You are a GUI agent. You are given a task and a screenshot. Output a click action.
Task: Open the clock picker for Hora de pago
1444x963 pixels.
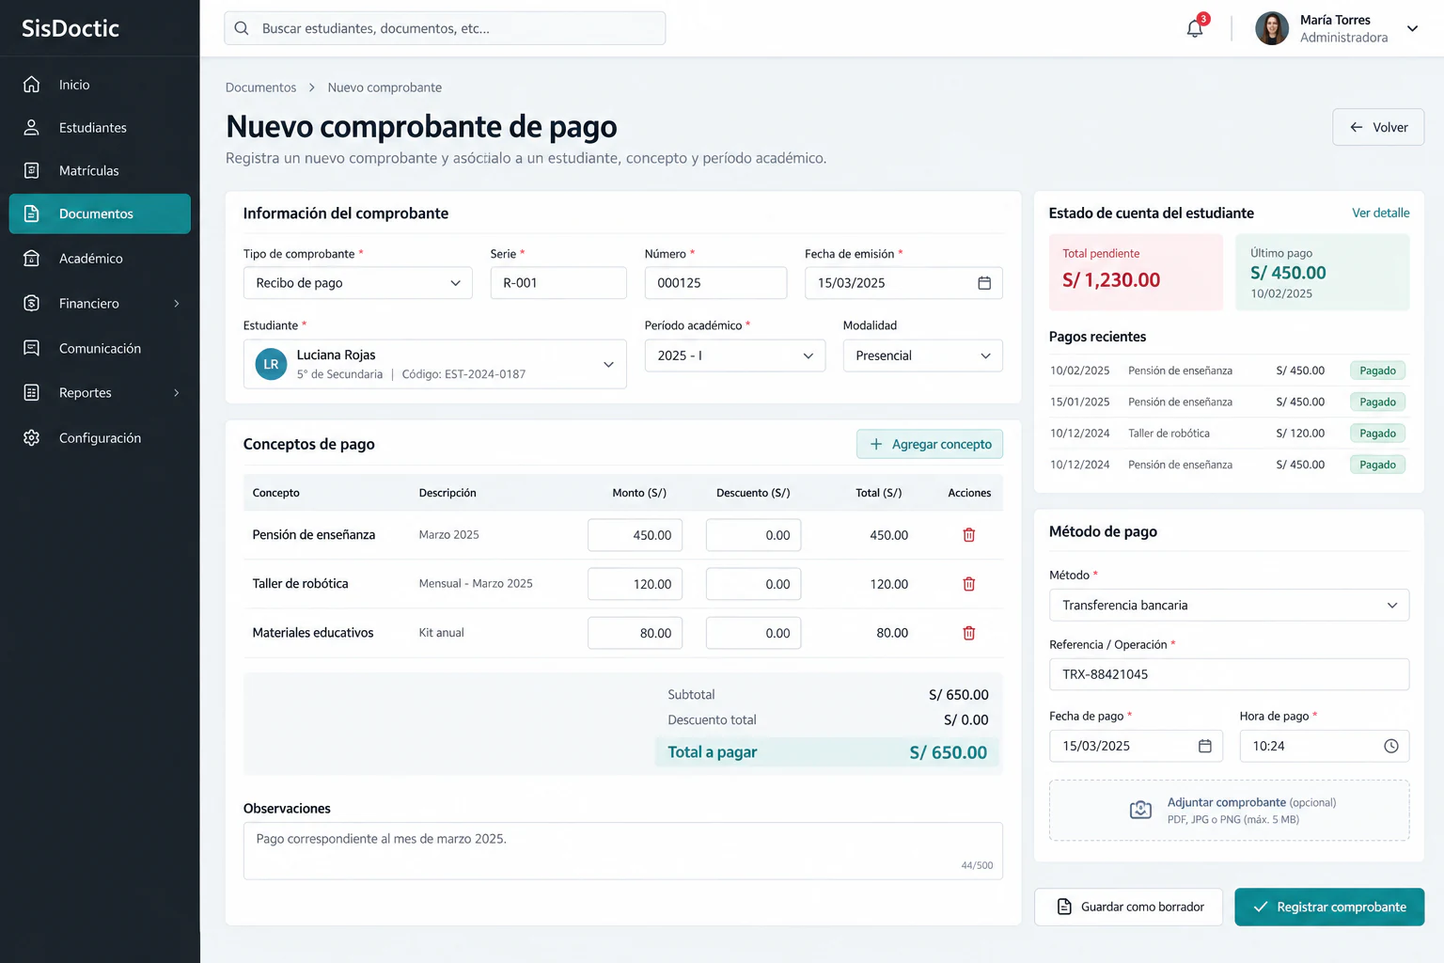pos(1391,746)
